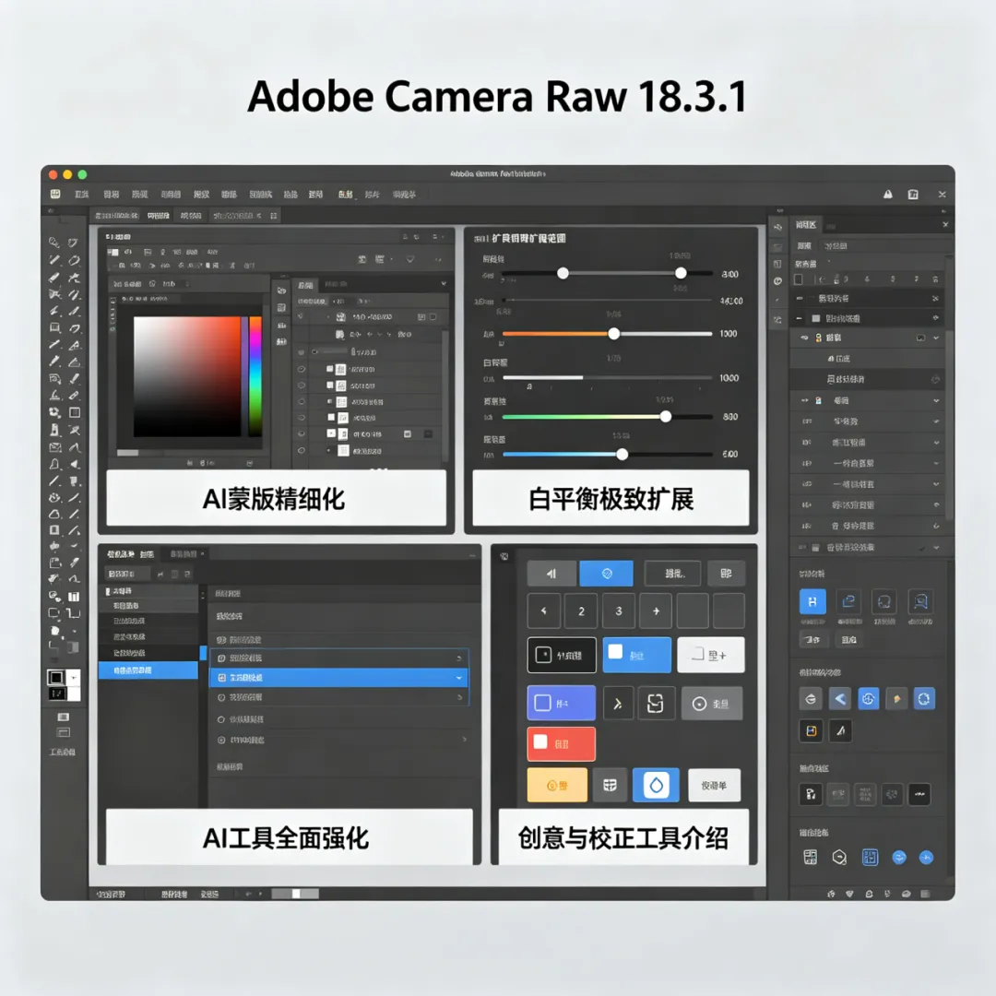Click the black outlined button with the dotted square
This screenshot has width=996, height=996.
(x=562, y=655)
